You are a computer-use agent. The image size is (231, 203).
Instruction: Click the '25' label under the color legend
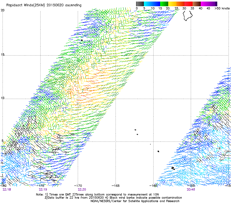[176, 8]
